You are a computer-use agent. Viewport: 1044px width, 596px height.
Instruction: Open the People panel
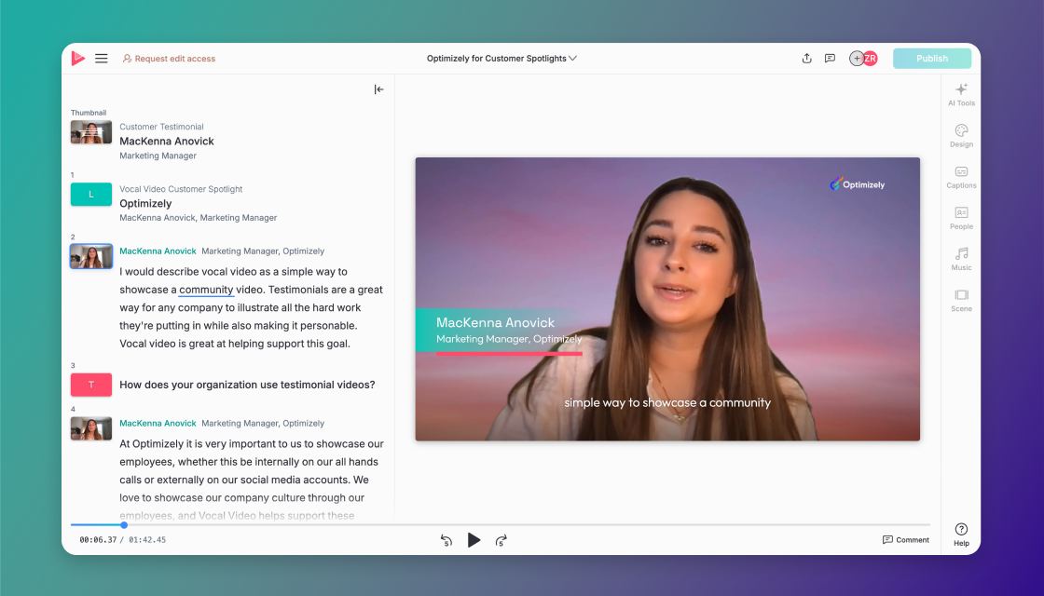[x=961, y=218]
